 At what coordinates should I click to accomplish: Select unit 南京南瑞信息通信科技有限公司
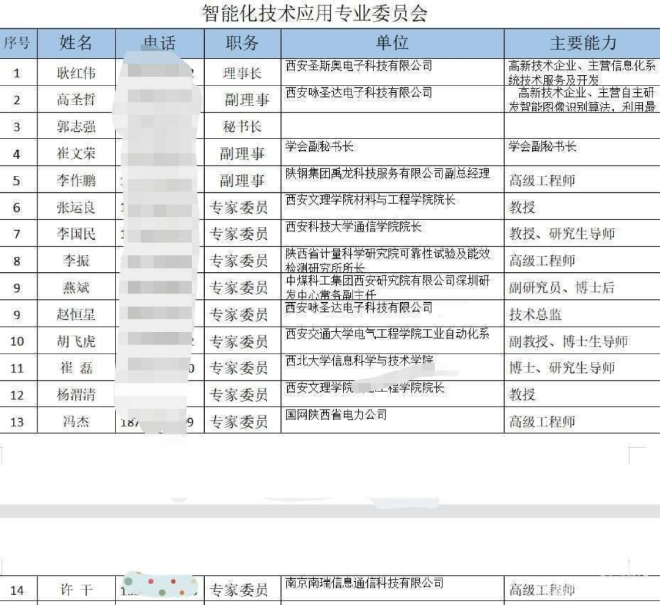[x=364, y=583]
